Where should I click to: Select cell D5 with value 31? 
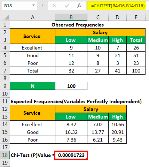click(117, 55)
